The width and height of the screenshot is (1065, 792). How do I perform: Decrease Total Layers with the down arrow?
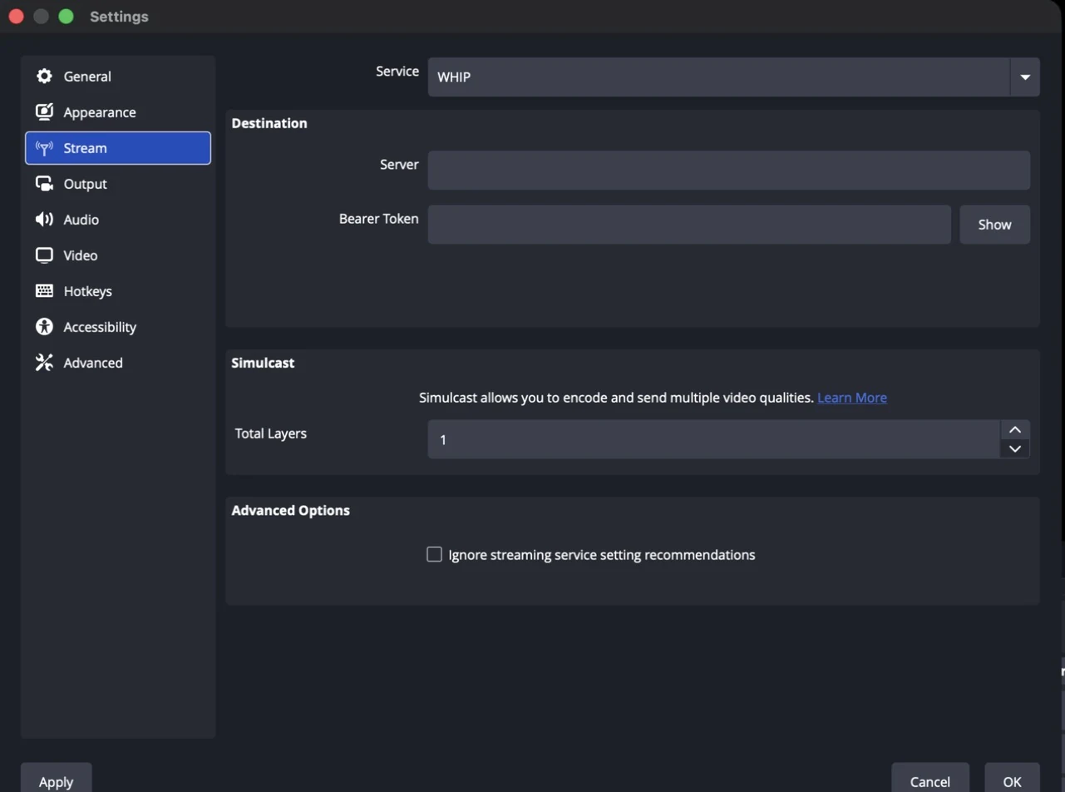pyautogui.click(x=1014, y=448)
